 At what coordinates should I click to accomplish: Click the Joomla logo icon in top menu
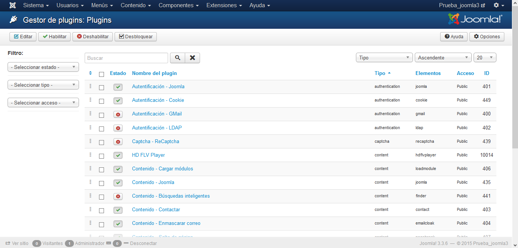[x=13, y=5]
